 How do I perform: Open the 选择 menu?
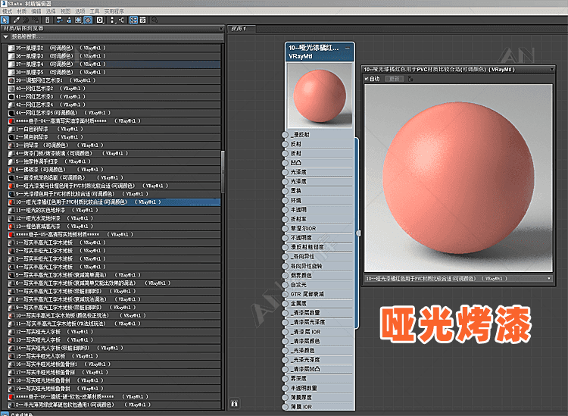coord(51,11)
